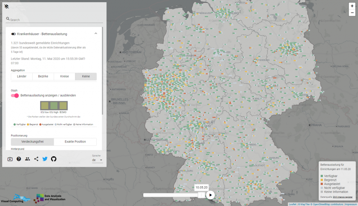Collapse the Krankenhäuser - Bettenauslastung section
Viewport: 358px width, 206px height.
click(96, 34)
